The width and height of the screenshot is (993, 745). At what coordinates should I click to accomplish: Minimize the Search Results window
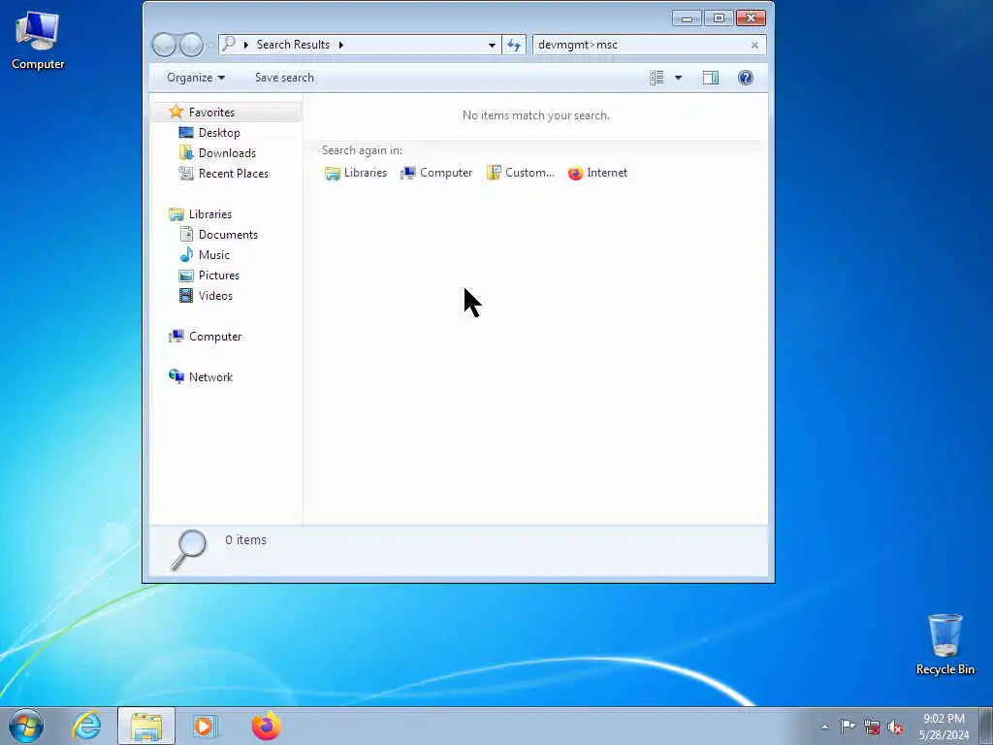[x=688, y=18]
